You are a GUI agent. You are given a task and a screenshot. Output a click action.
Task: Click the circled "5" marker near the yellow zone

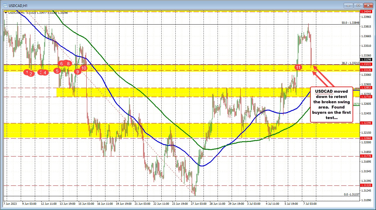click(x=57, y=70)
